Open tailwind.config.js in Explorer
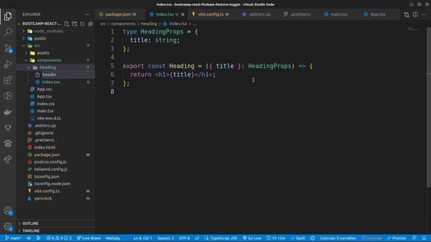The width and height of the screenshot is (431, 242). pos(51,169)
